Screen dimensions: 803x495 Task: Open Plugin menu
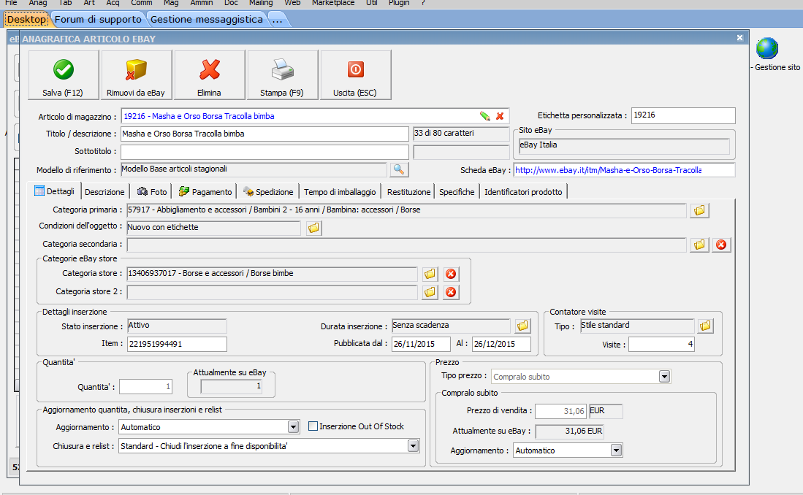[399, 3]
